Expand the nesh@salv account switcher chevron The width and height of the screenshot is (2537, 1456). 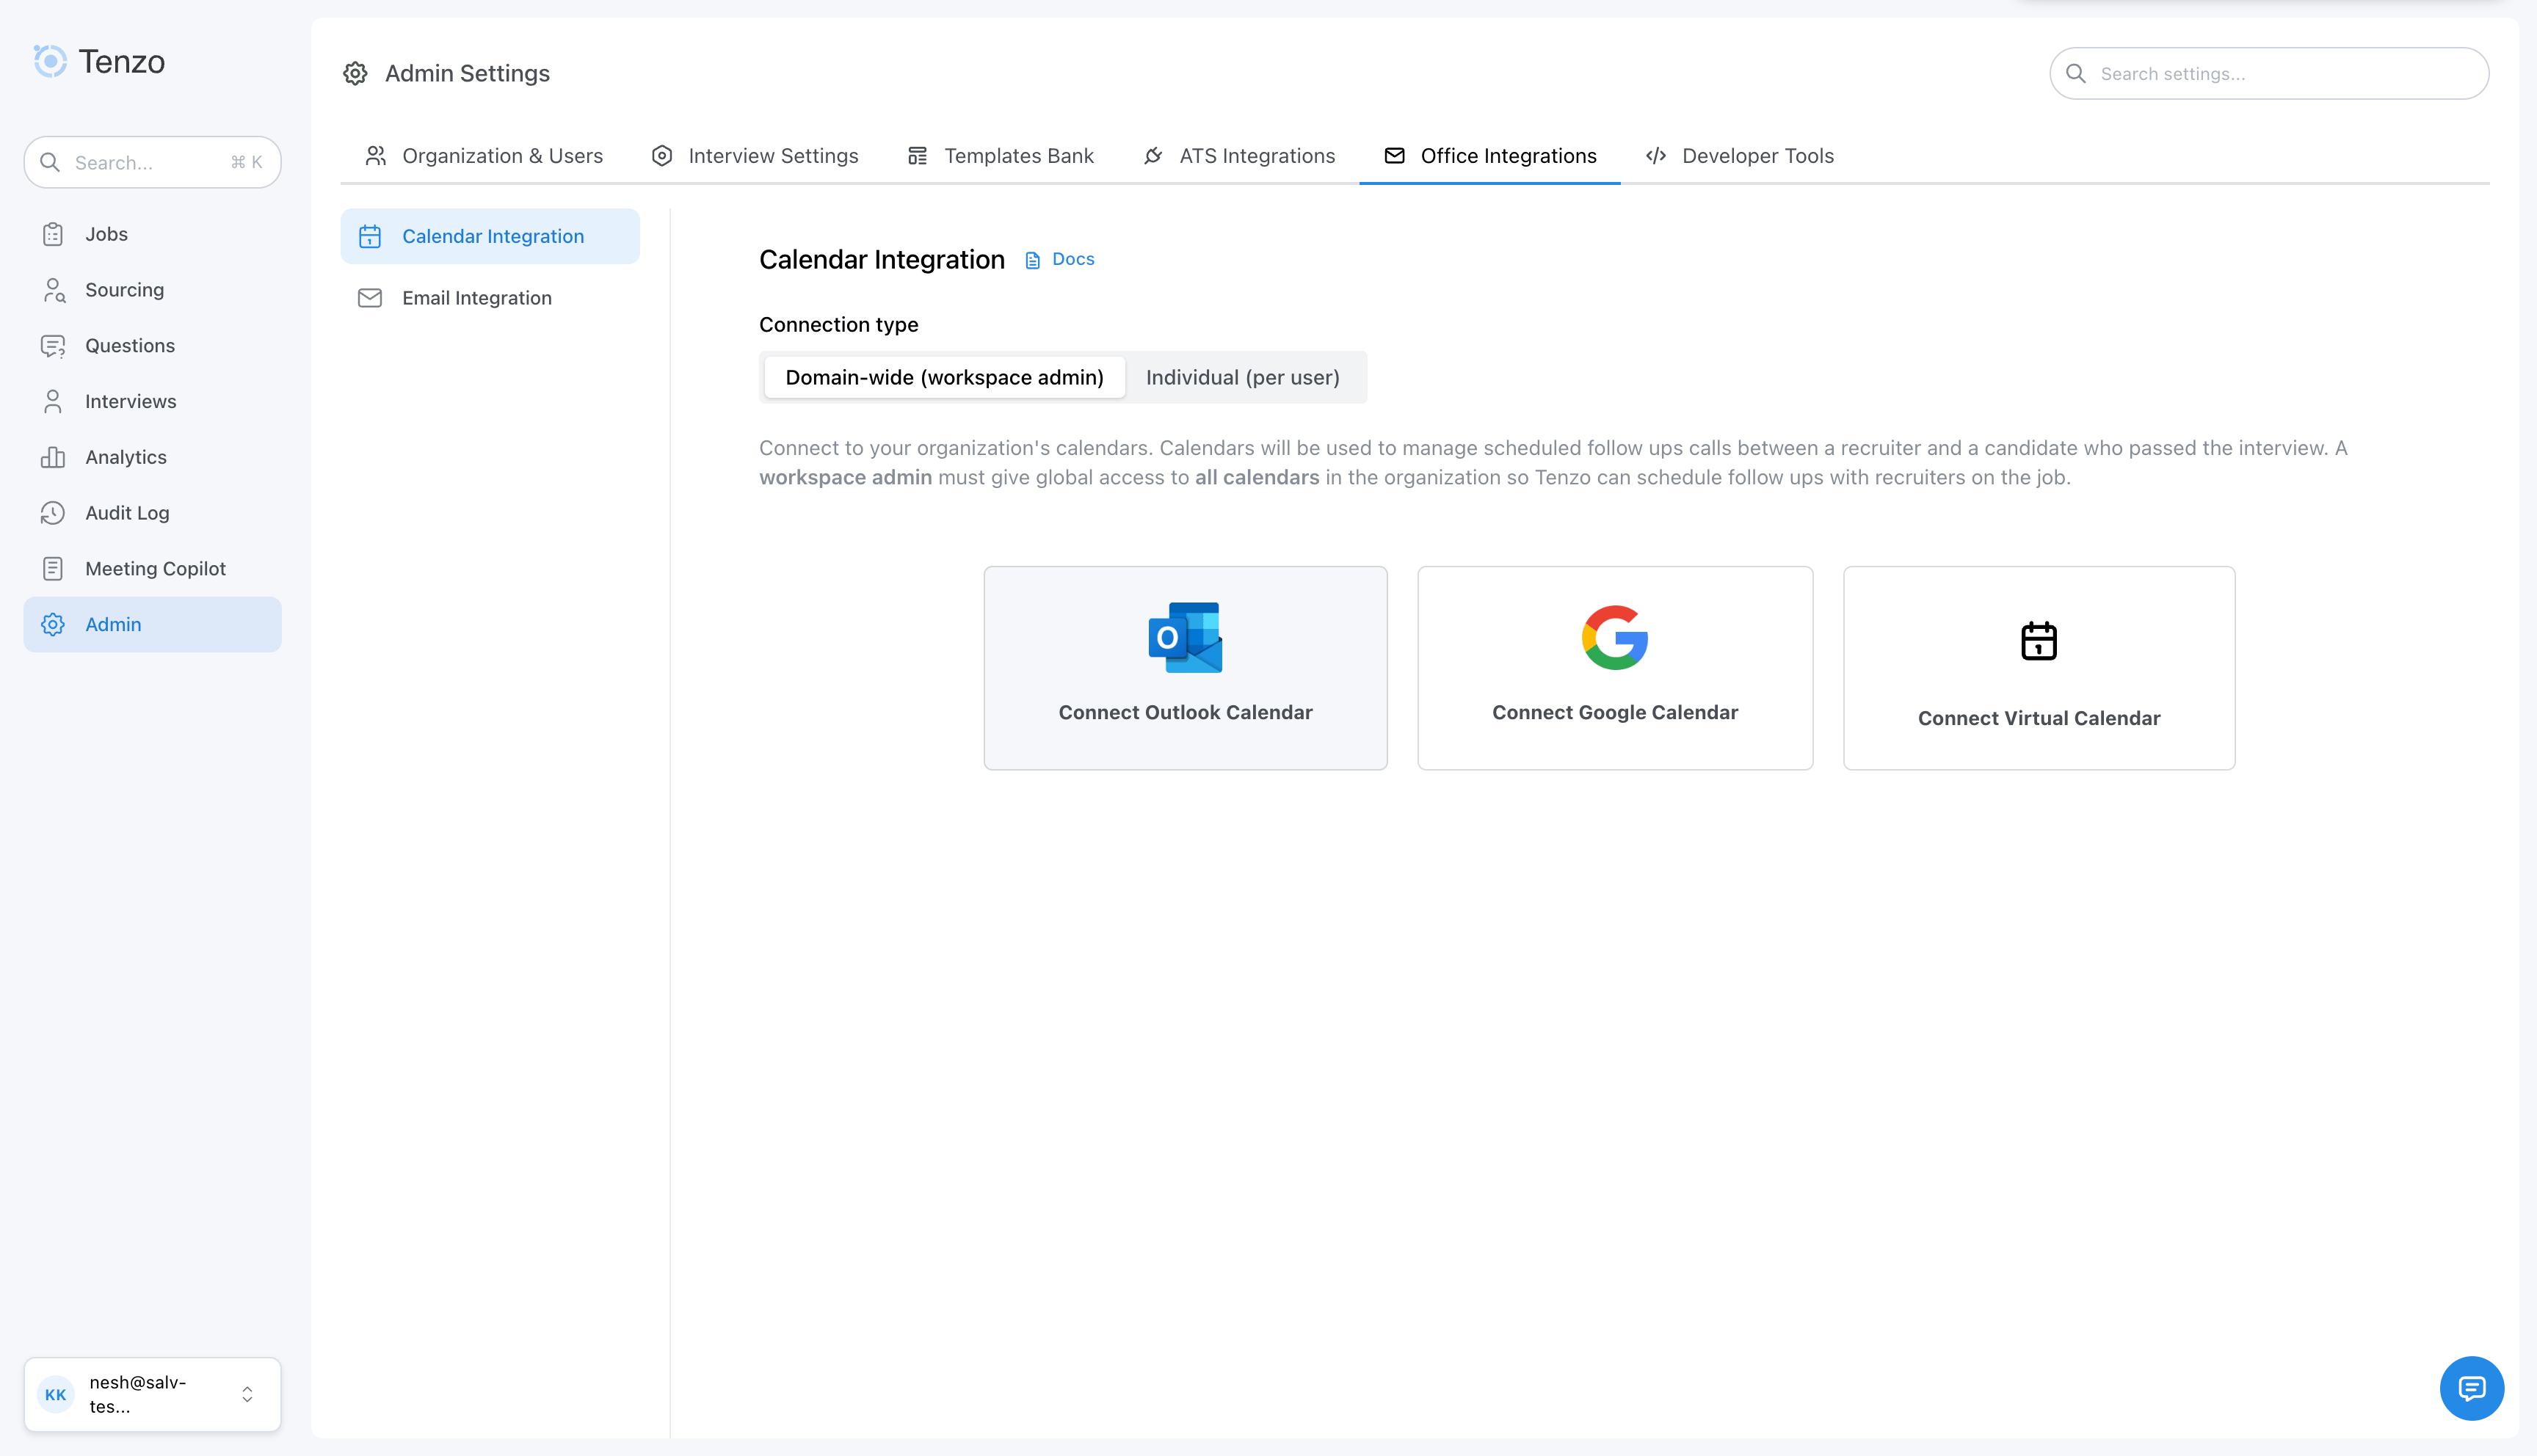click(247, 1394)
